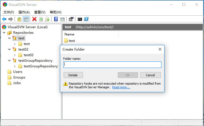Image resolution: width=204 pixels, height=126 pixels.
Task: Select testGroupRepository repository label in tree
Action: click(x=35, y=61)
